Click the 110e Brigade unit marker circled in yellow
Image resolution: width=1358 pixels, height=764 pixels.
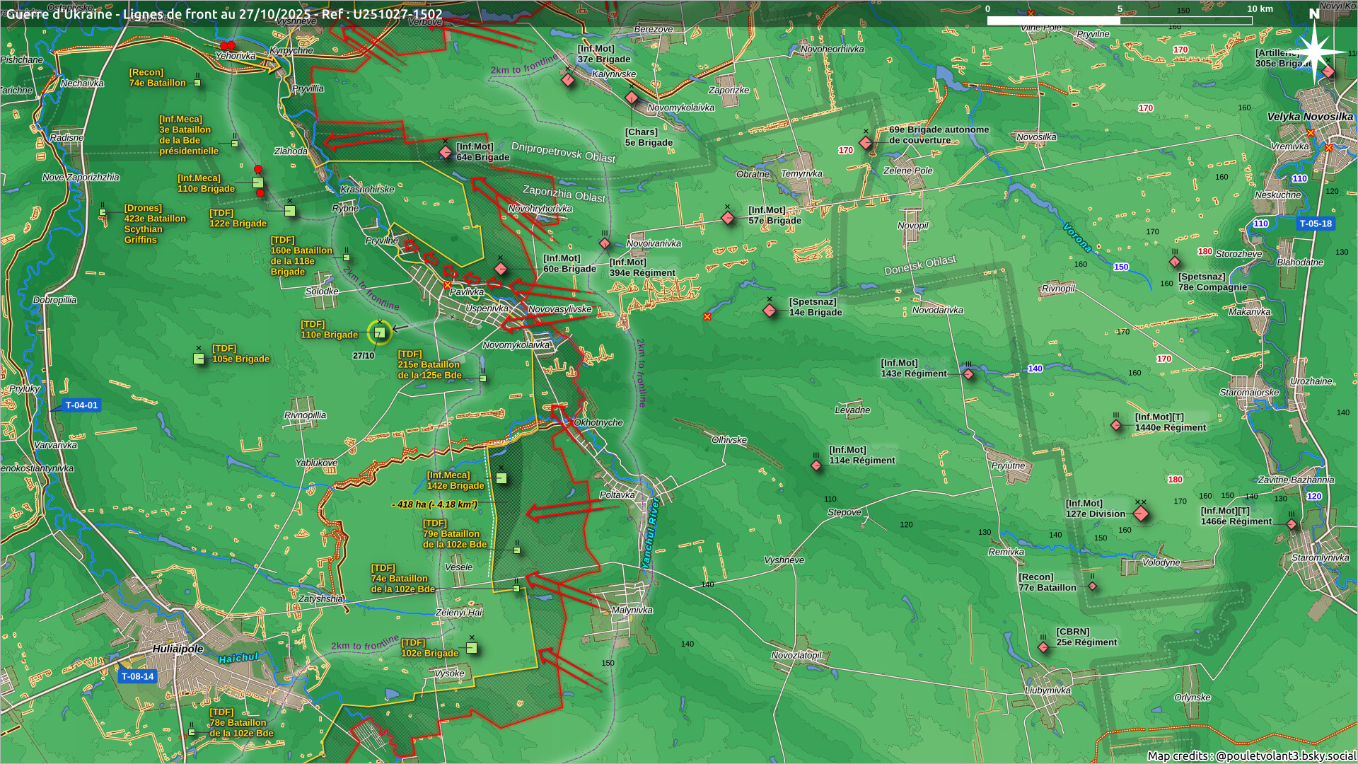pos(380,332)
